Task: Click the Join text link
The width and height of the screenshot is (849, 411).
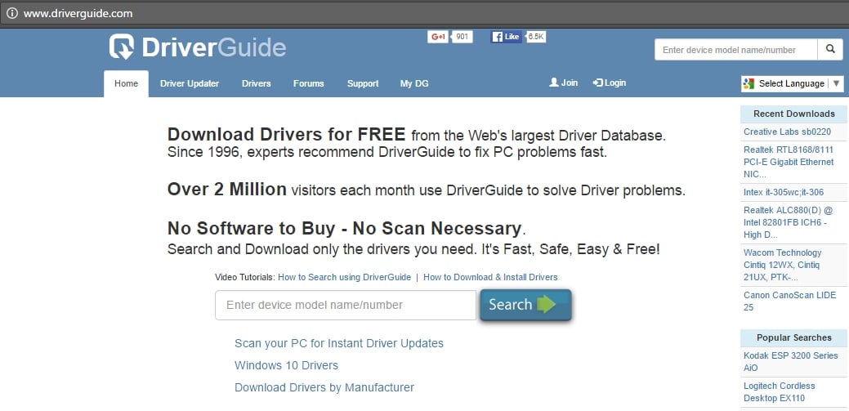Action: (569, 83)
